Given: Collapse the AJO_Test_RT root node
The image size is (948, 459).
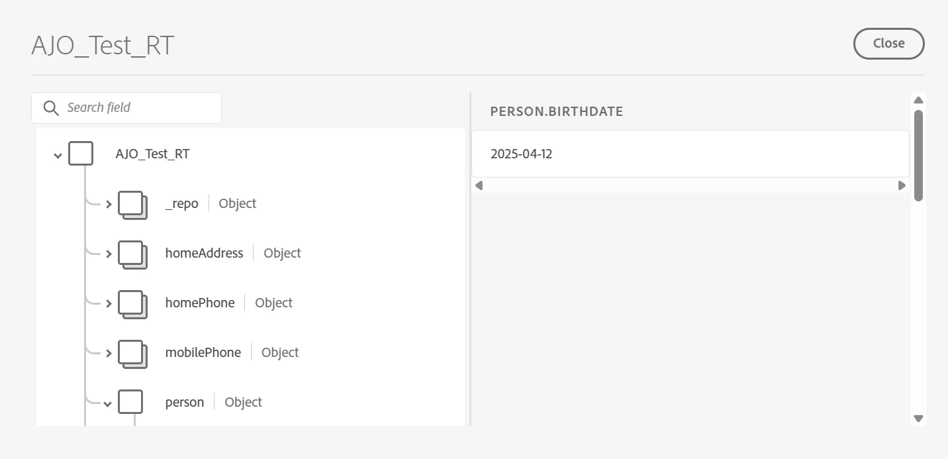Looking at the screenshot, I should [58, 155].
